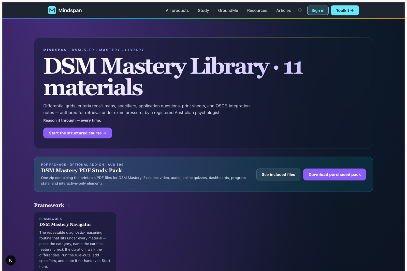Click the FRAMEWORK label on the Navigator card

[x=51, y=219]
